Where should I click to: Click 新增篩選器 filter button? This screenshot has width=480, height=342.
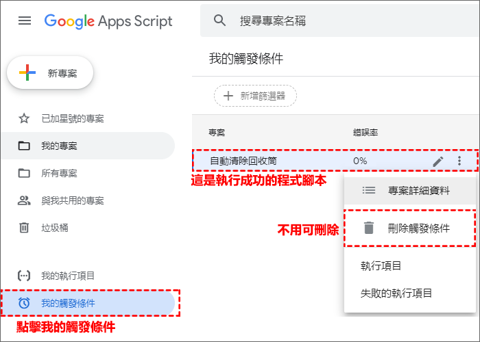click(x=255, y=96)
